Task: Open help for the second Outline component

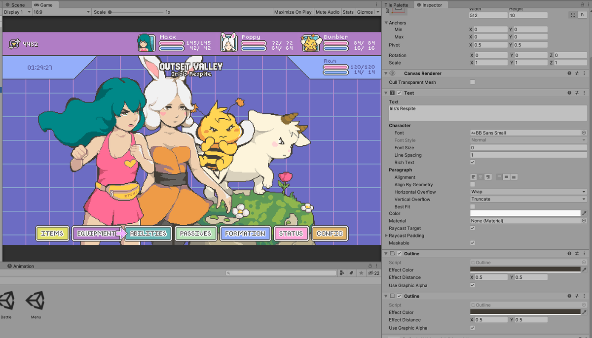Action: click(x=569, y=296)
